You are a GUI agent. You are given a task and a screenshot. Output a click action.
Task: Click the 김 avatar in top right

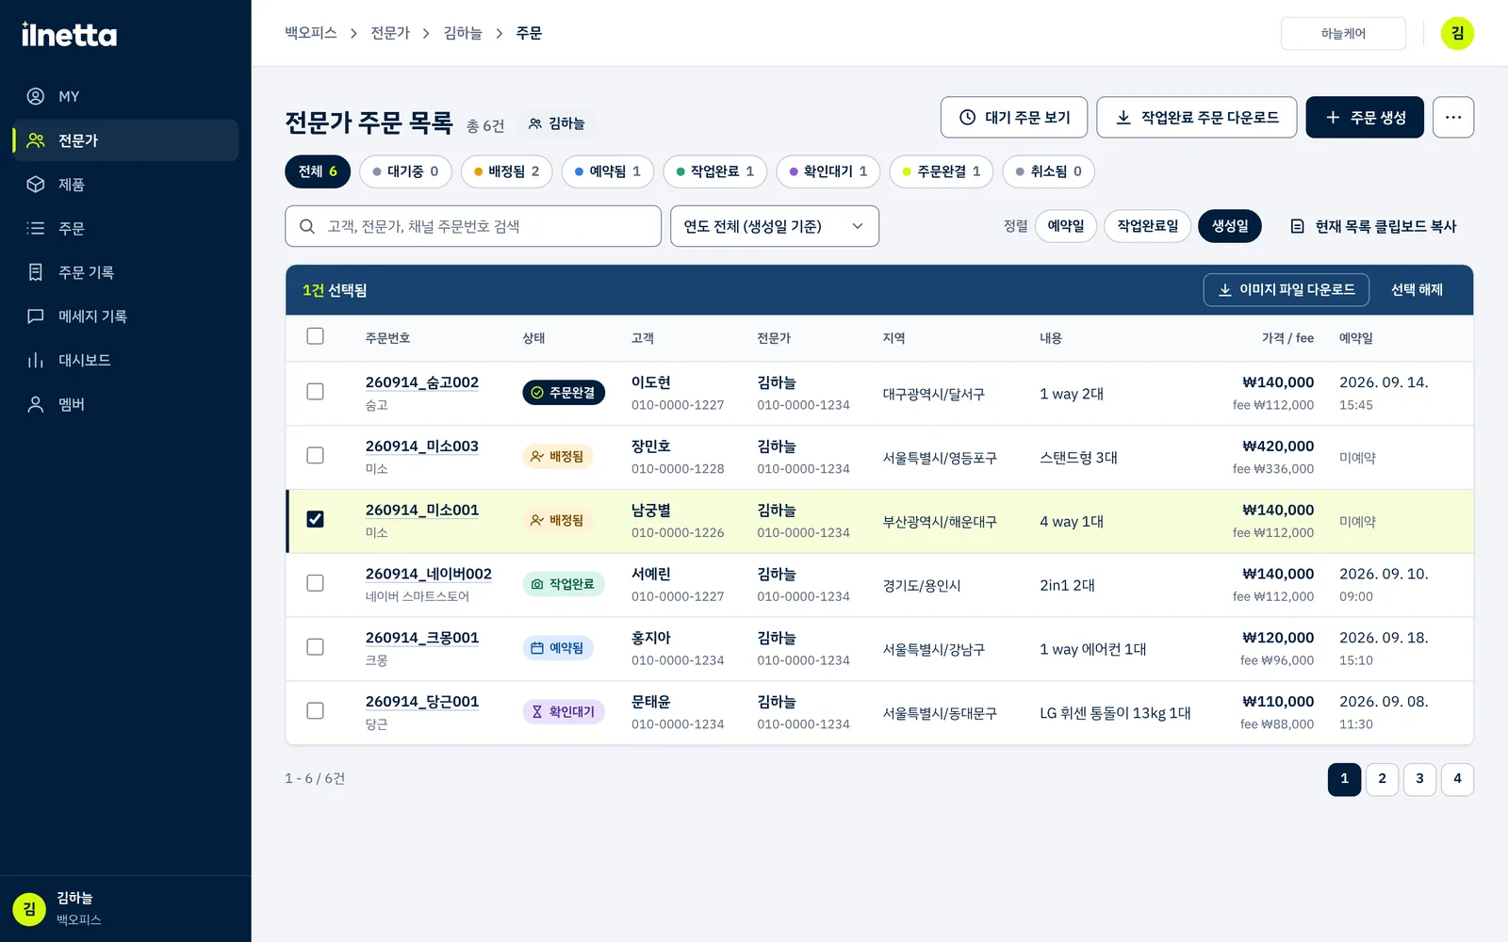click(x=1457, y=34)
